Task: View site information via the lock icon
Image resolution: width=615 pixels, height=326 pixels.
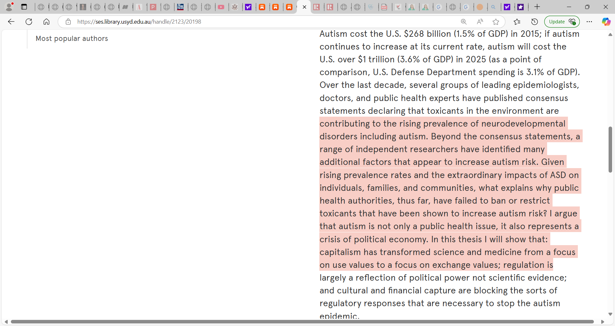Action: (x=68, y=22)
